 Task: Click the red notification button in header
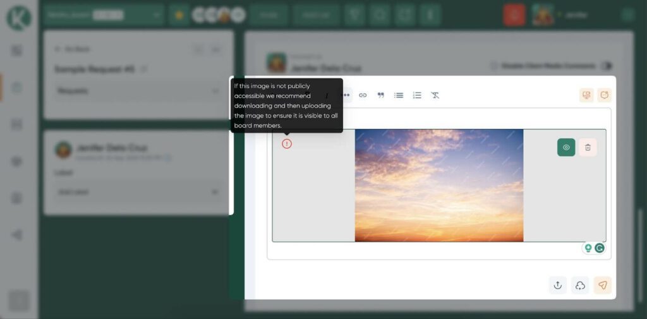[x=514, y=15]
